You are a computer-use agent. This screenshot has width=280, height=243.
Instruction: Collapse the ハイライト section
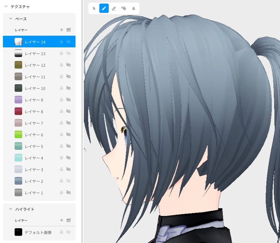pos(10,209)
